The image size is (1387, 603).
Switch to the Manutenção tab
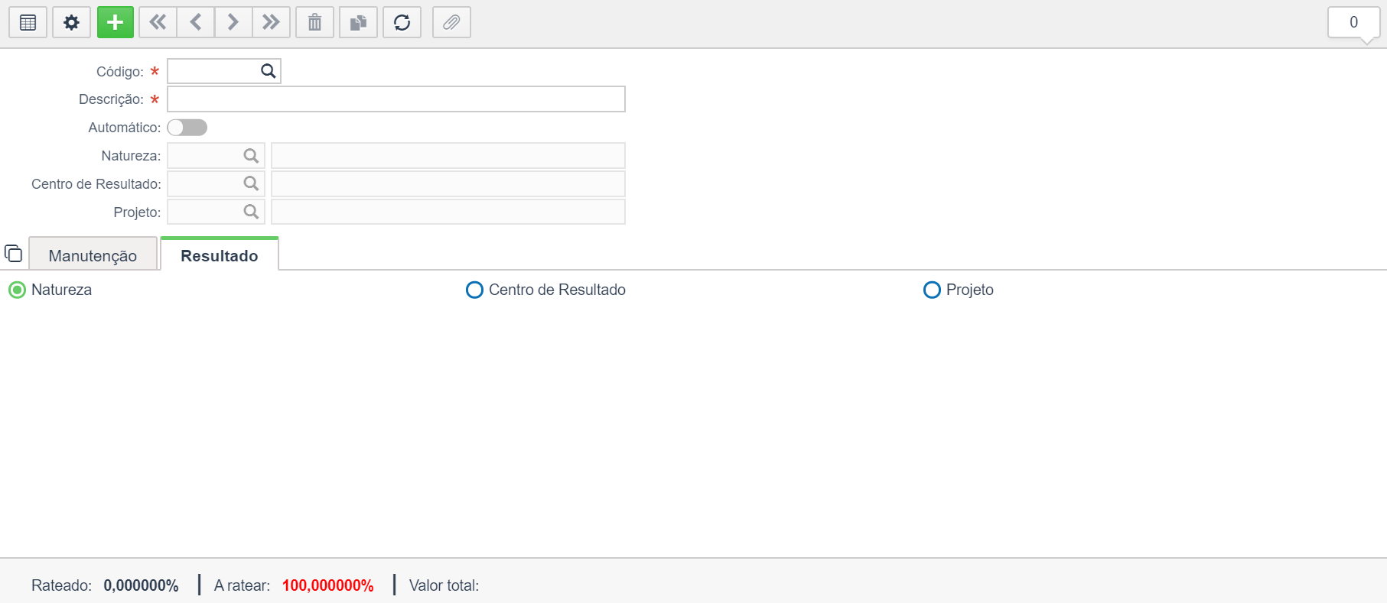tap(93, 255)
